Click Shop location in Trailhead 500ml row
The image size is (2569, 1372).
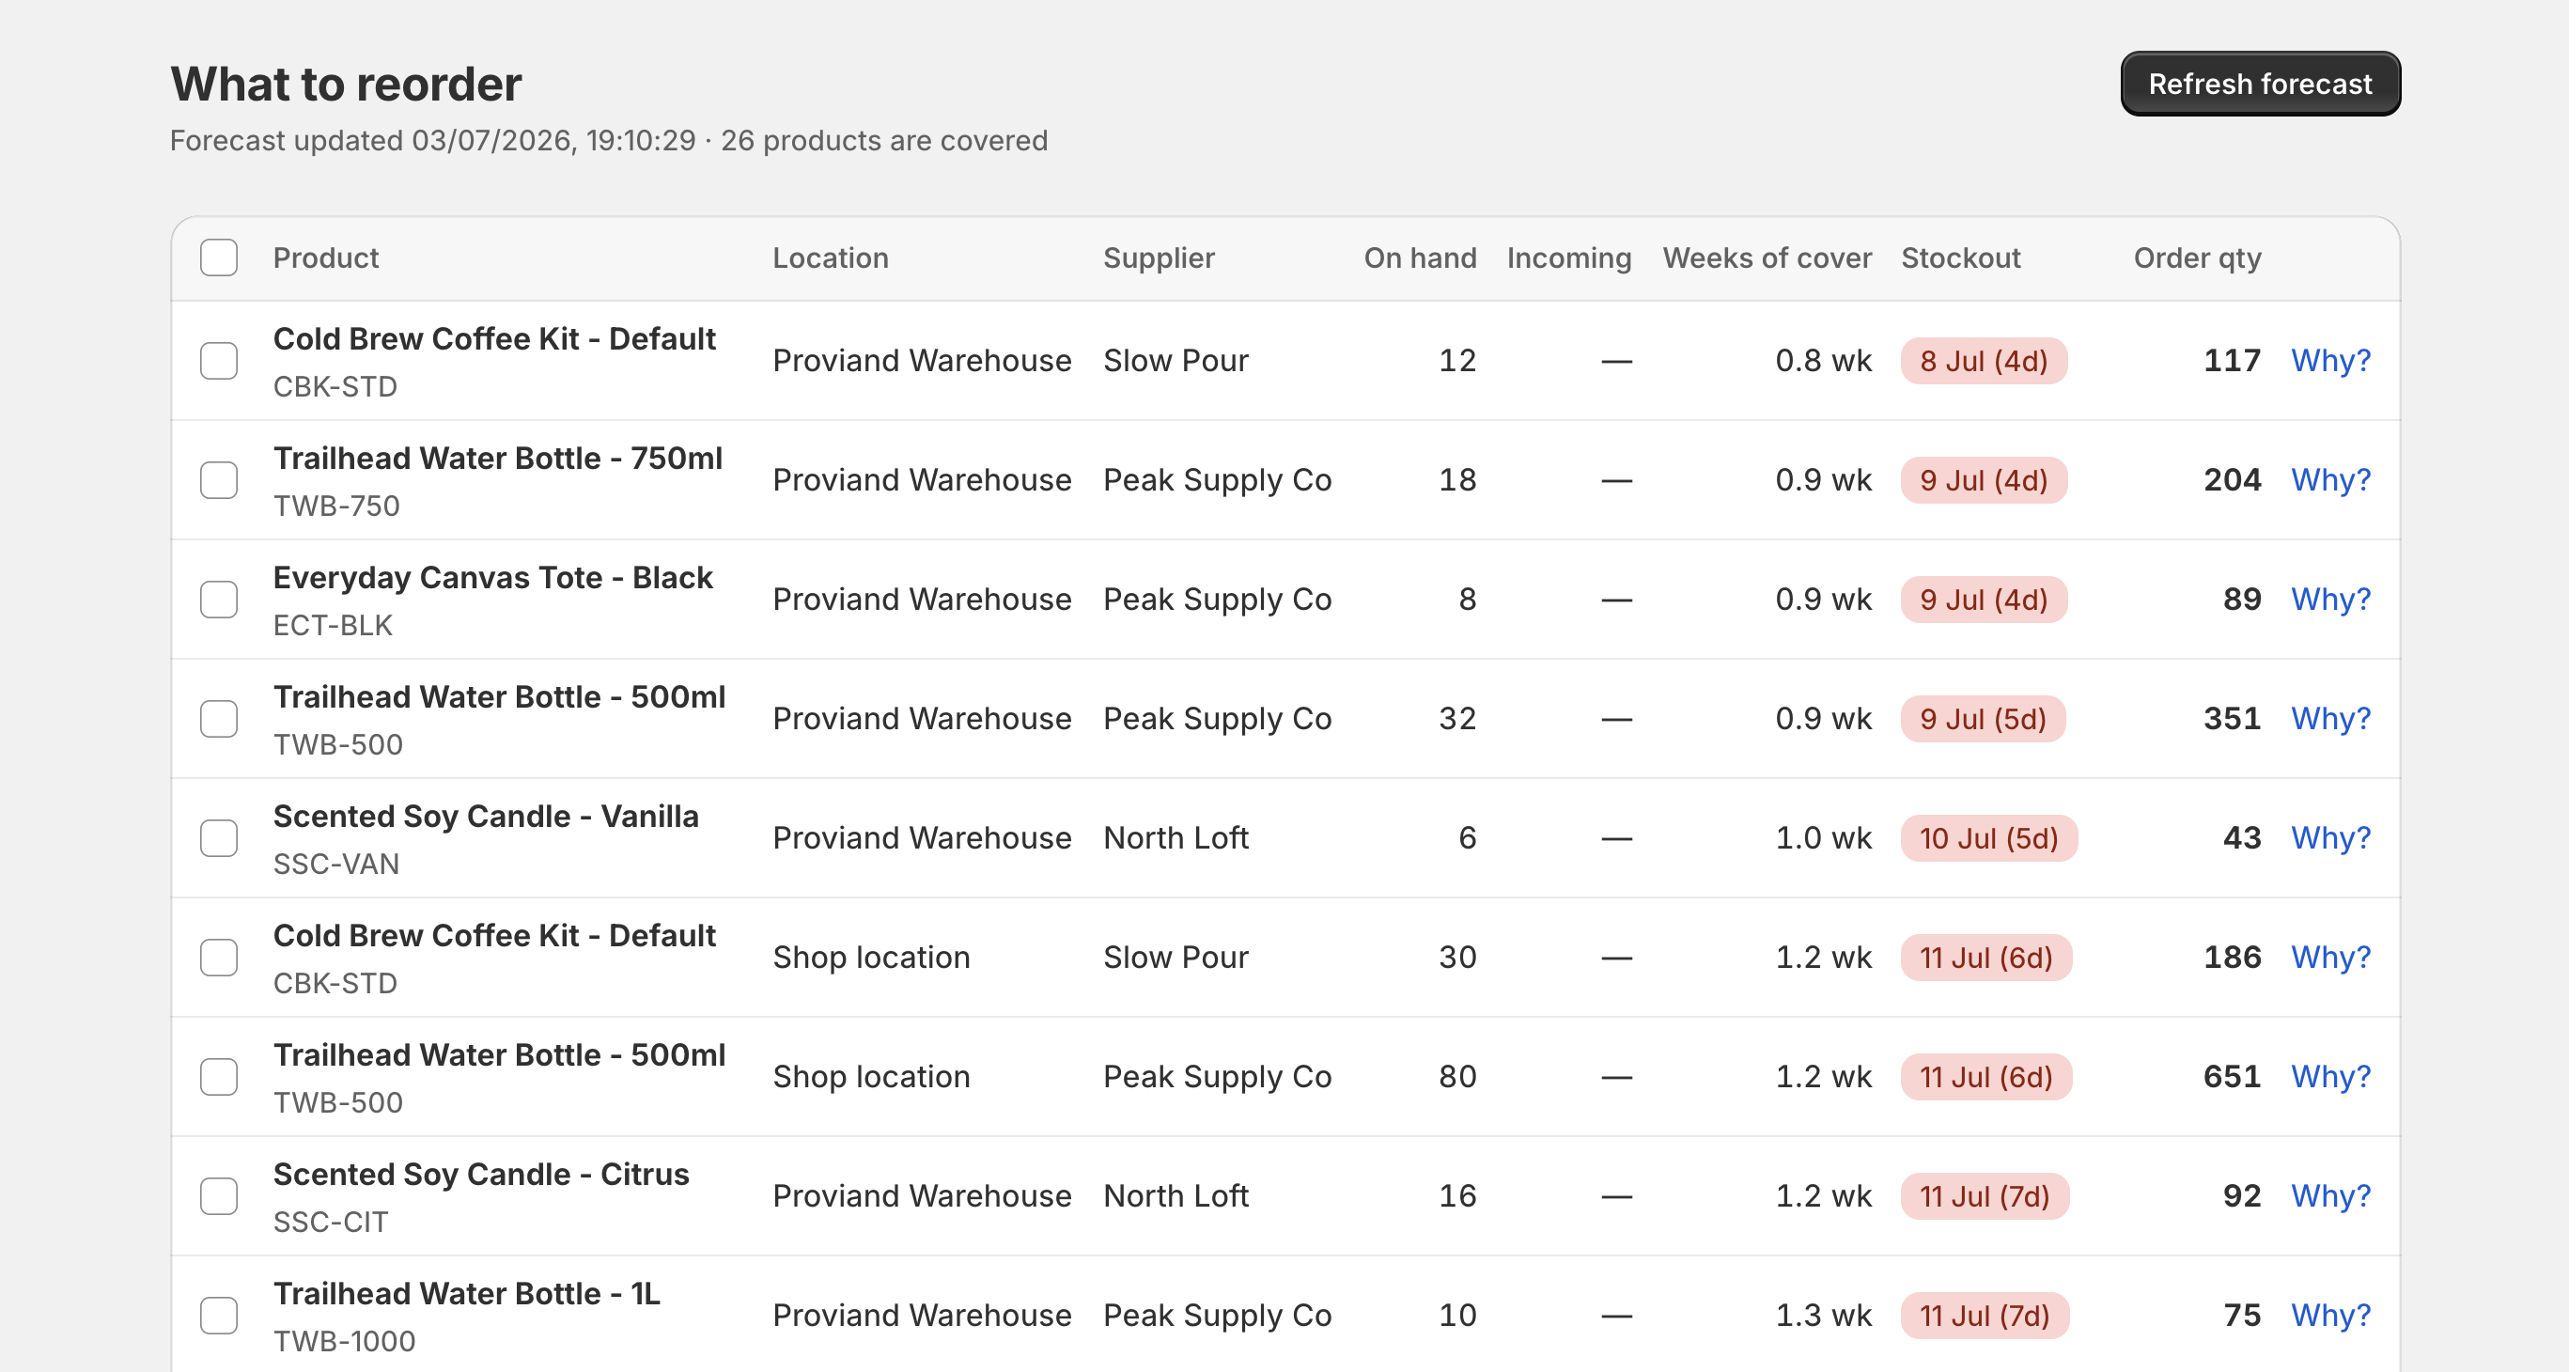tap(871, 1077)
